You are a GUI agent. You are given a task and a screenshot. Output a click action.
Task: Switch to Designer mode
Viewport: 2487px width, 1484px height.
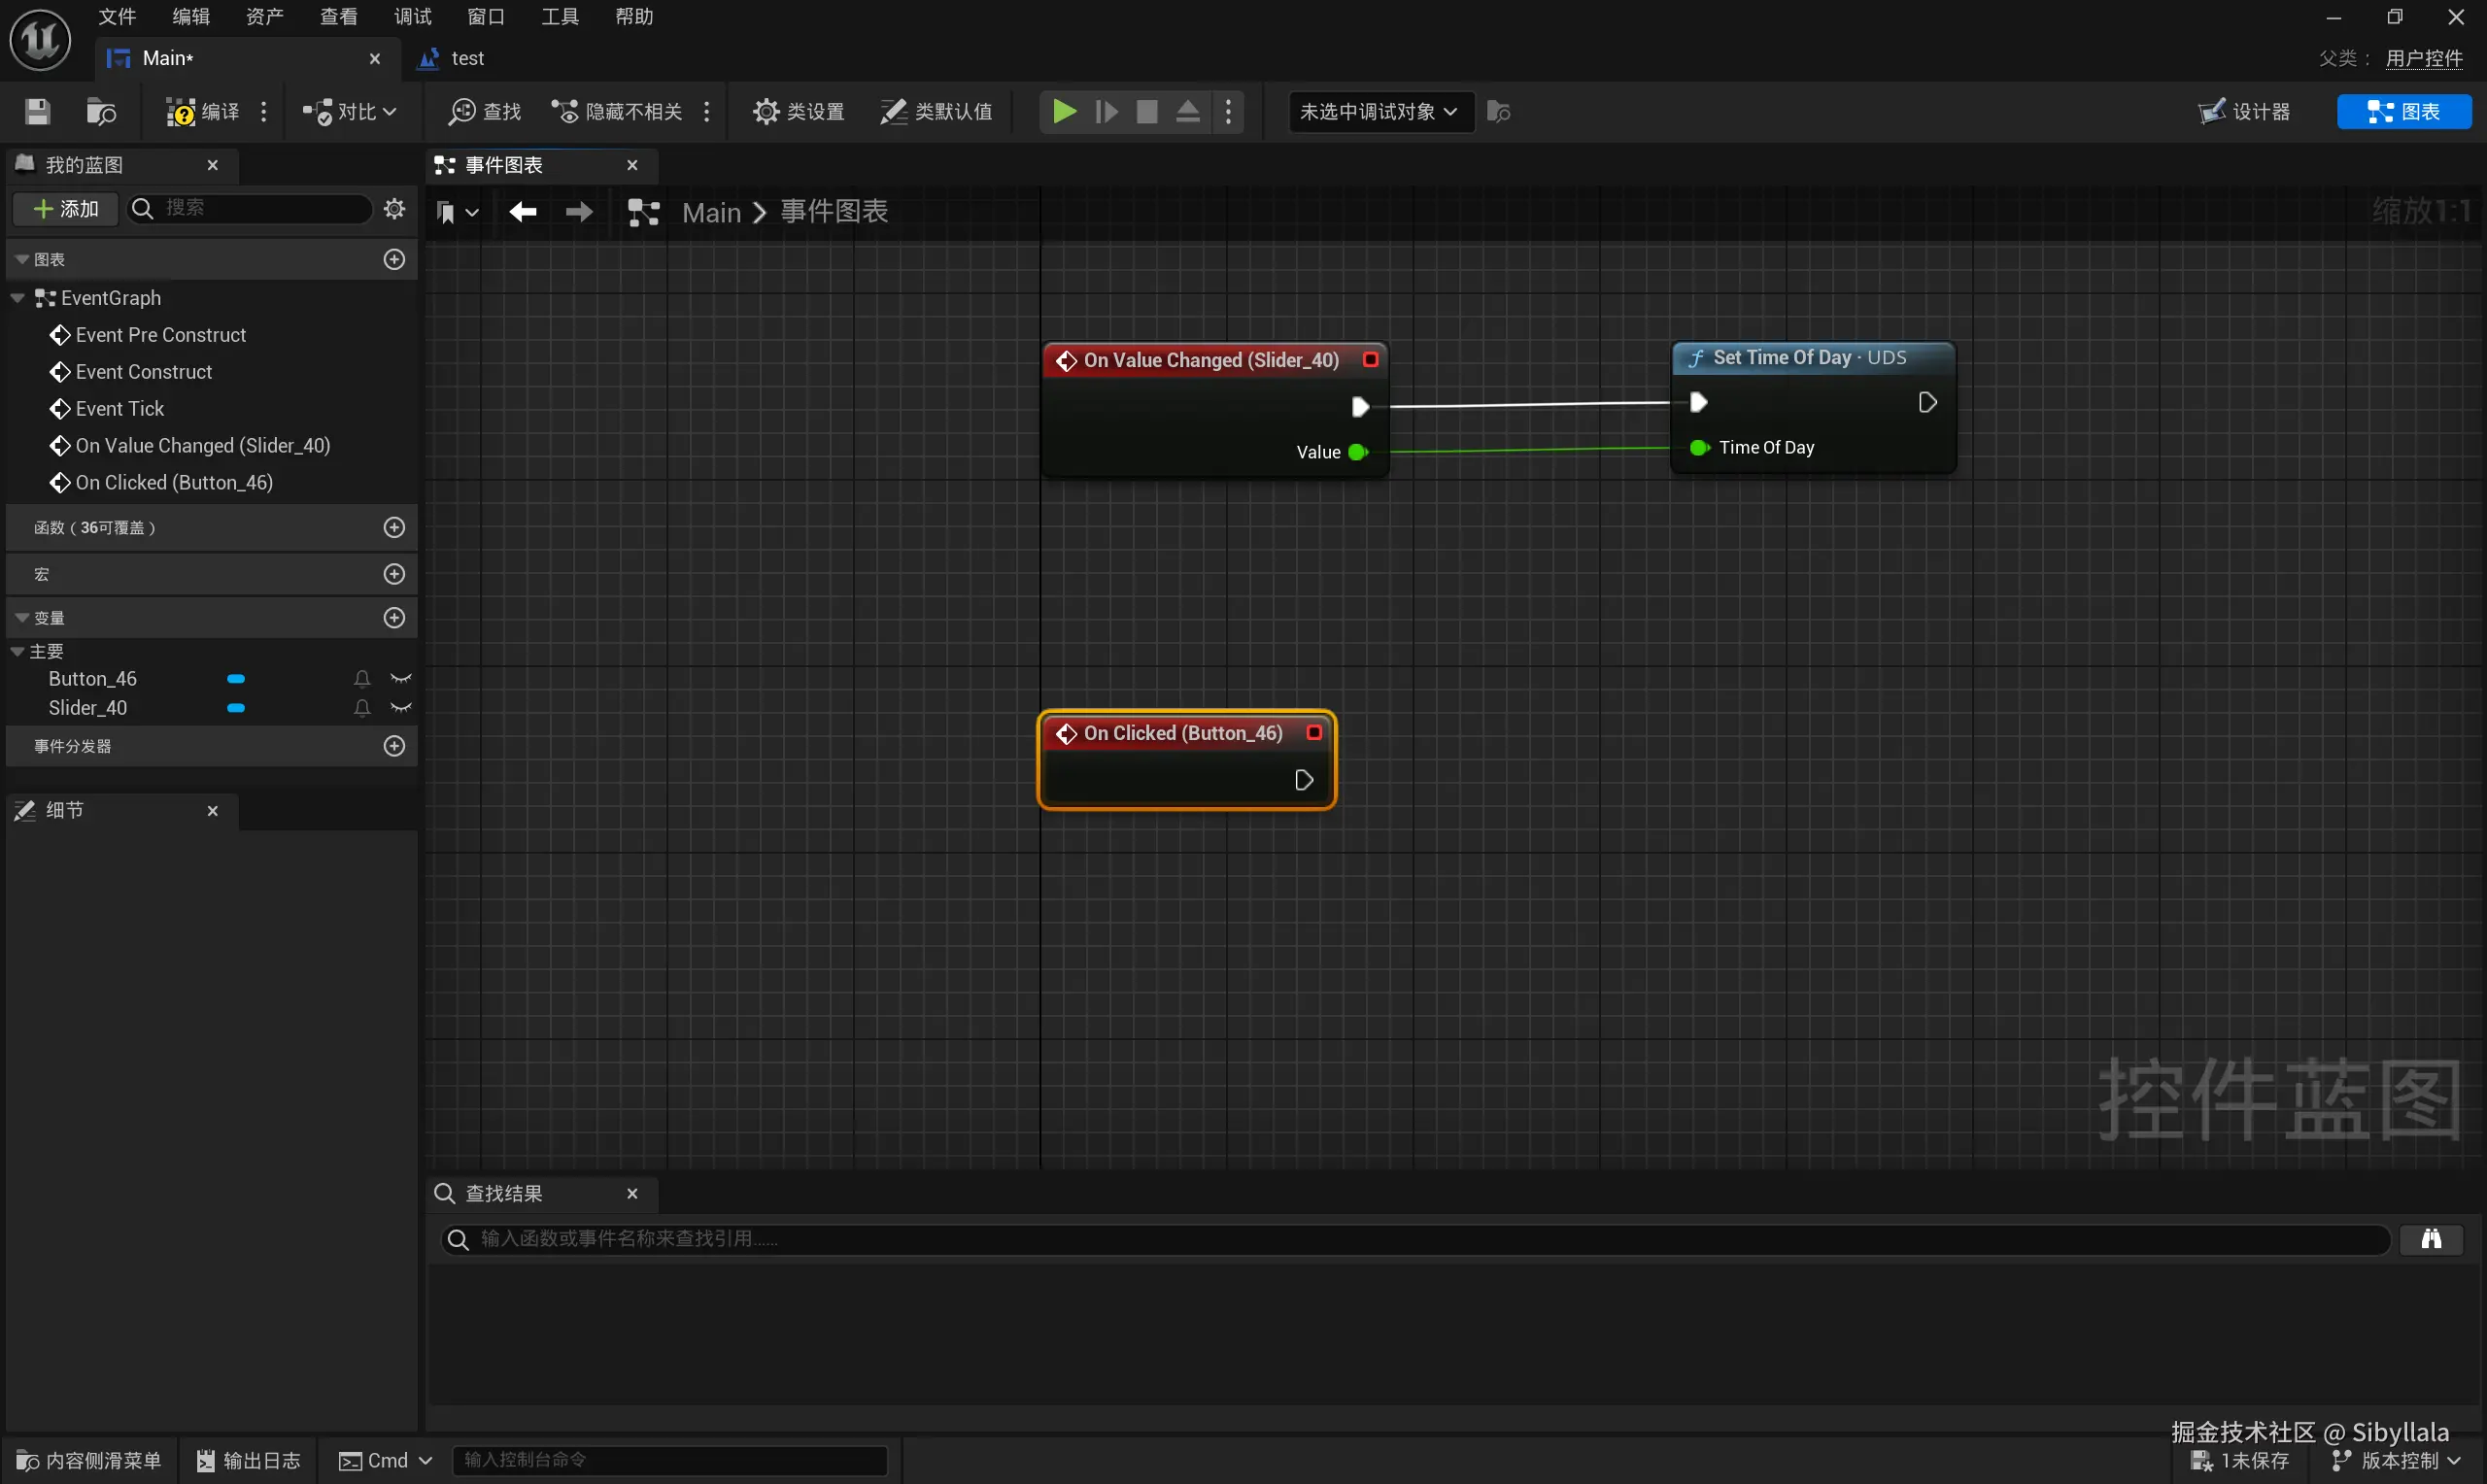click(x=2245, y=111)
